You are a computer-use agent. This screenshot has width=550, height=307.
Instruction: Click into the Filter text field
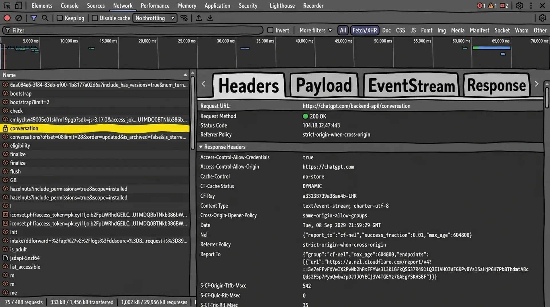pyautogui.click(x=133, y=30)
